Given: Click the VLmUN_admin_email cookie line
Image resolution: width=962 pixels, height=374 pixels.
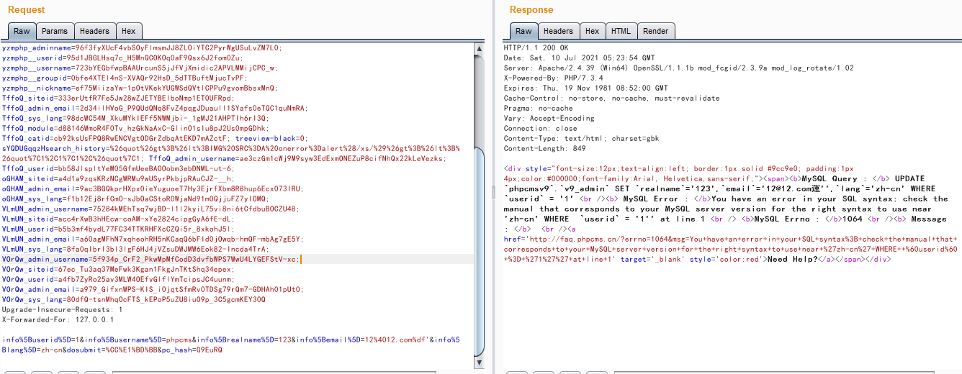Looking at the screenshot, I should click(153, 239).
